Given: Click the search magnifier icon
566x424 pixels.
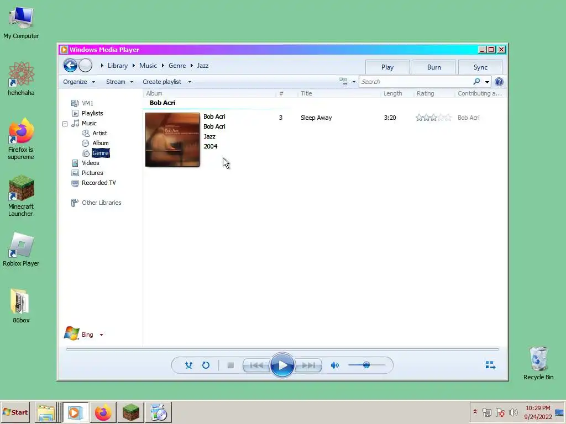Looking at the screenshot, I should point(476,82).
